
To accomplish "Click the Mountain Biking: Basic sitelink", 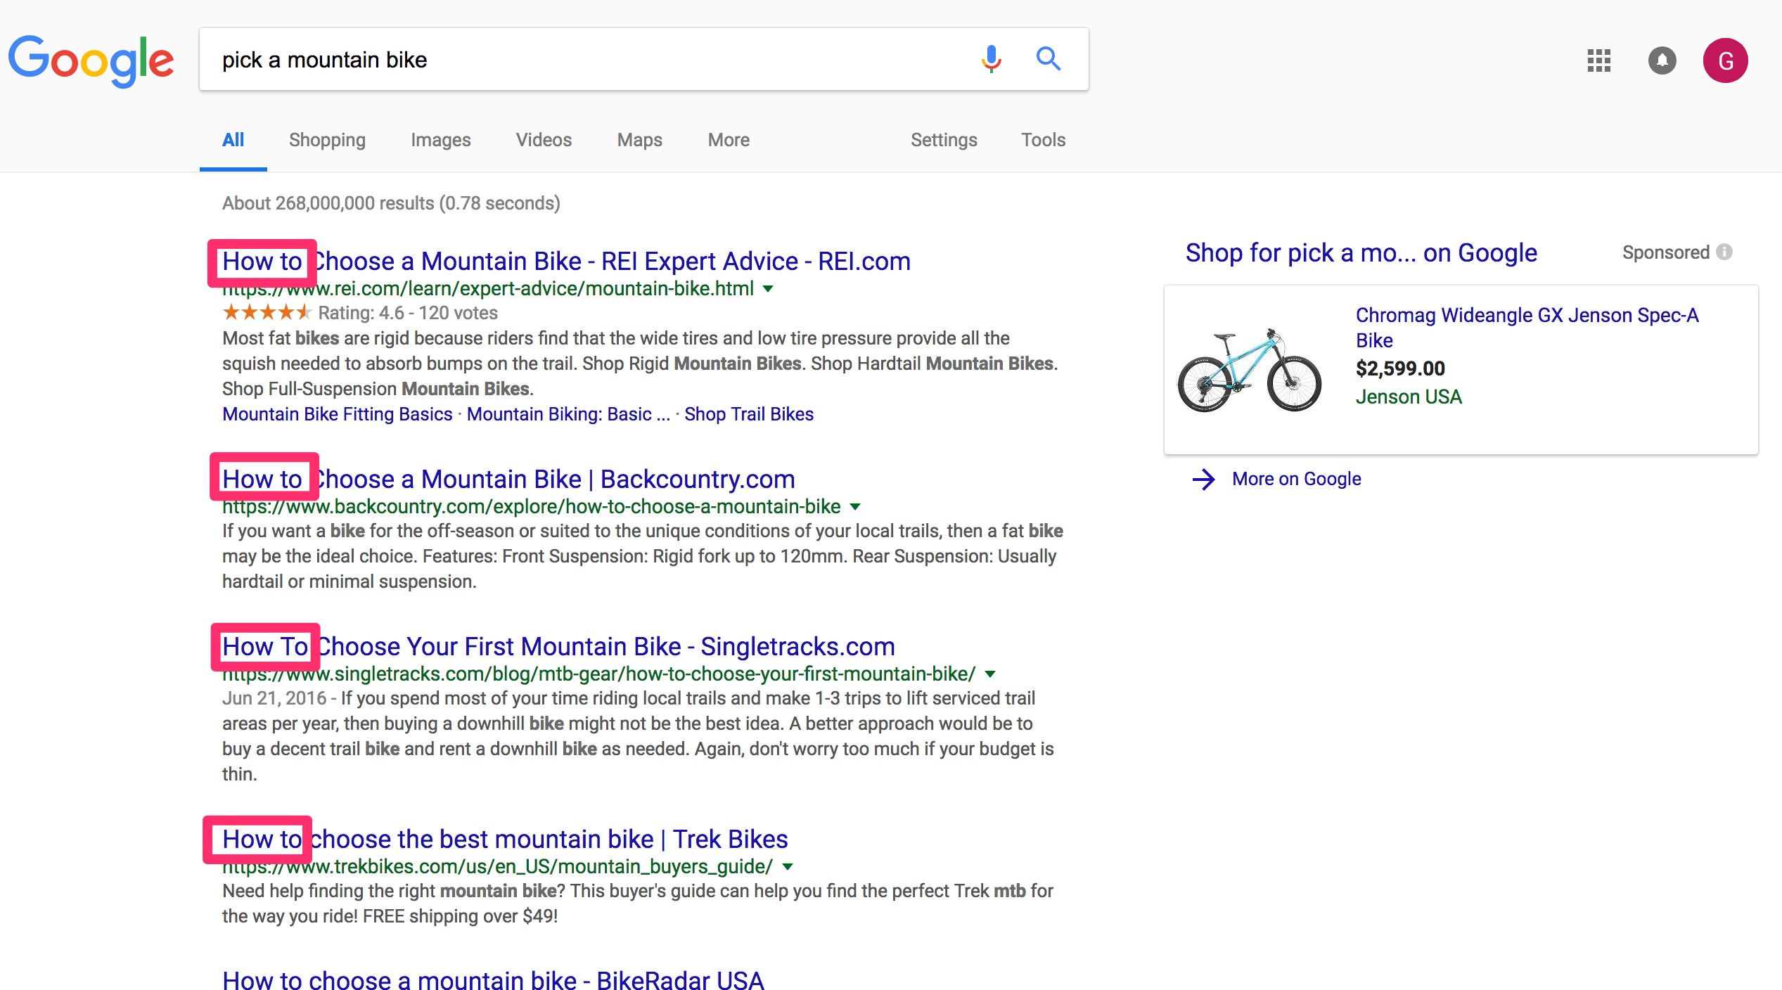I will [568, 414].
